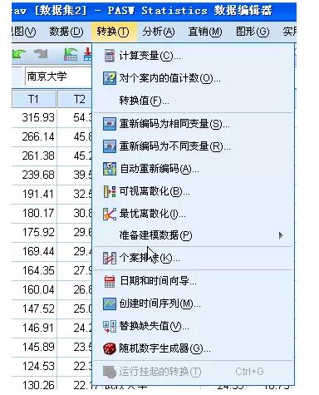Click the 最优离散化 icon
The width and height of the screenshot is (319, 395).
point(110,214)
